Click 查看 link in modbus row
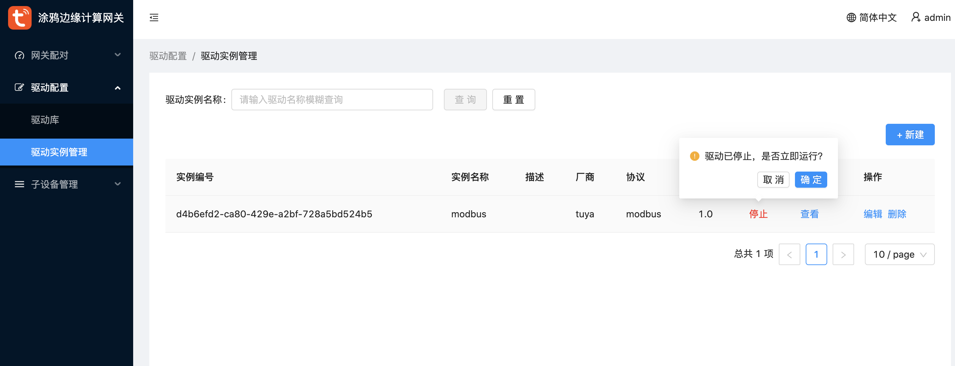Viewport: 955px width, 366px height. [809, 214]
